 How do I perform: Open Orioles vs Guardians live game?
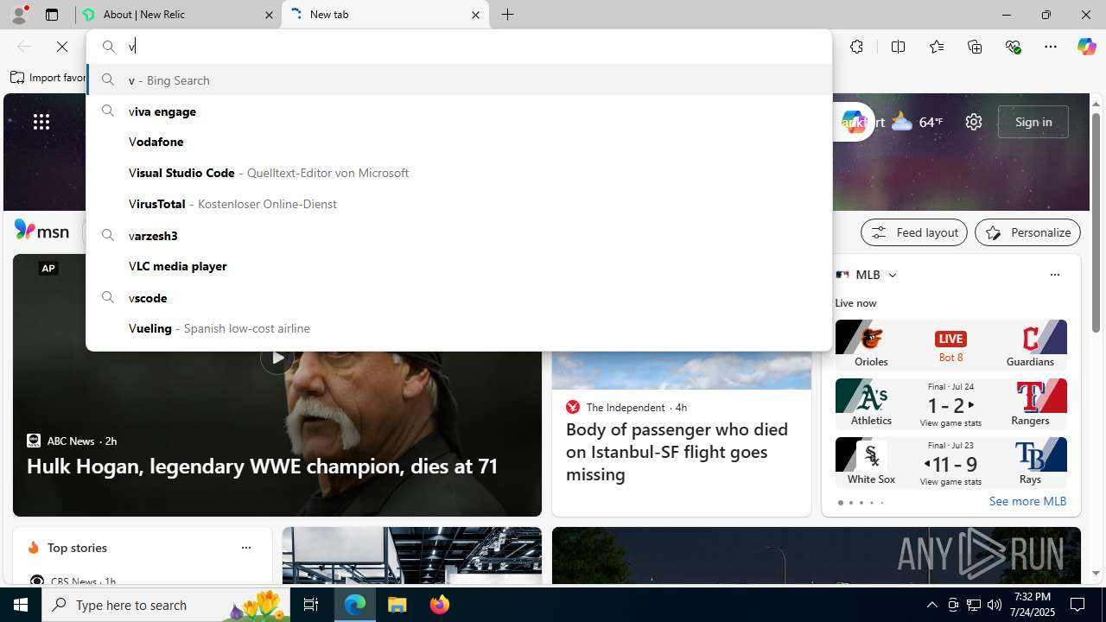pyautogui.click(x=950, y=345)
